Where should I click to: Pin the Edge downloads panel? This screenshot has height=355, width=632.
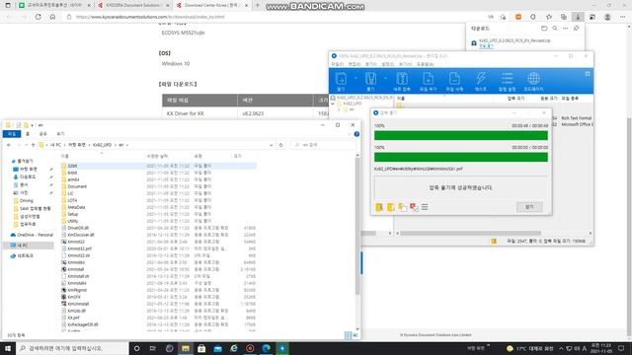click(577, 29)
